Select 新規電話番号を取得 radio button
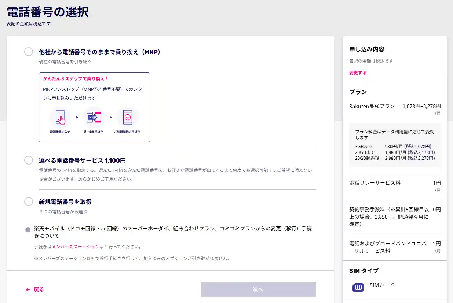 tap(29, 202)
